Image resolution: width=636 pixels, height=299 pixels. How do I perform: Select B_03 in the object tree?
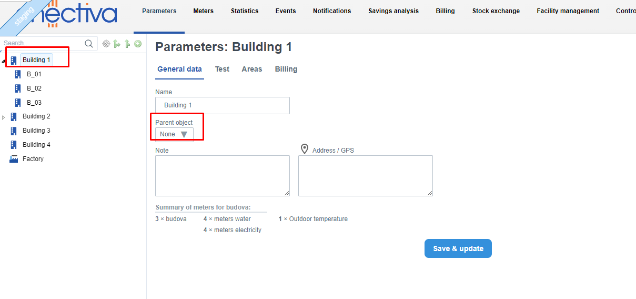pos(34,103)
